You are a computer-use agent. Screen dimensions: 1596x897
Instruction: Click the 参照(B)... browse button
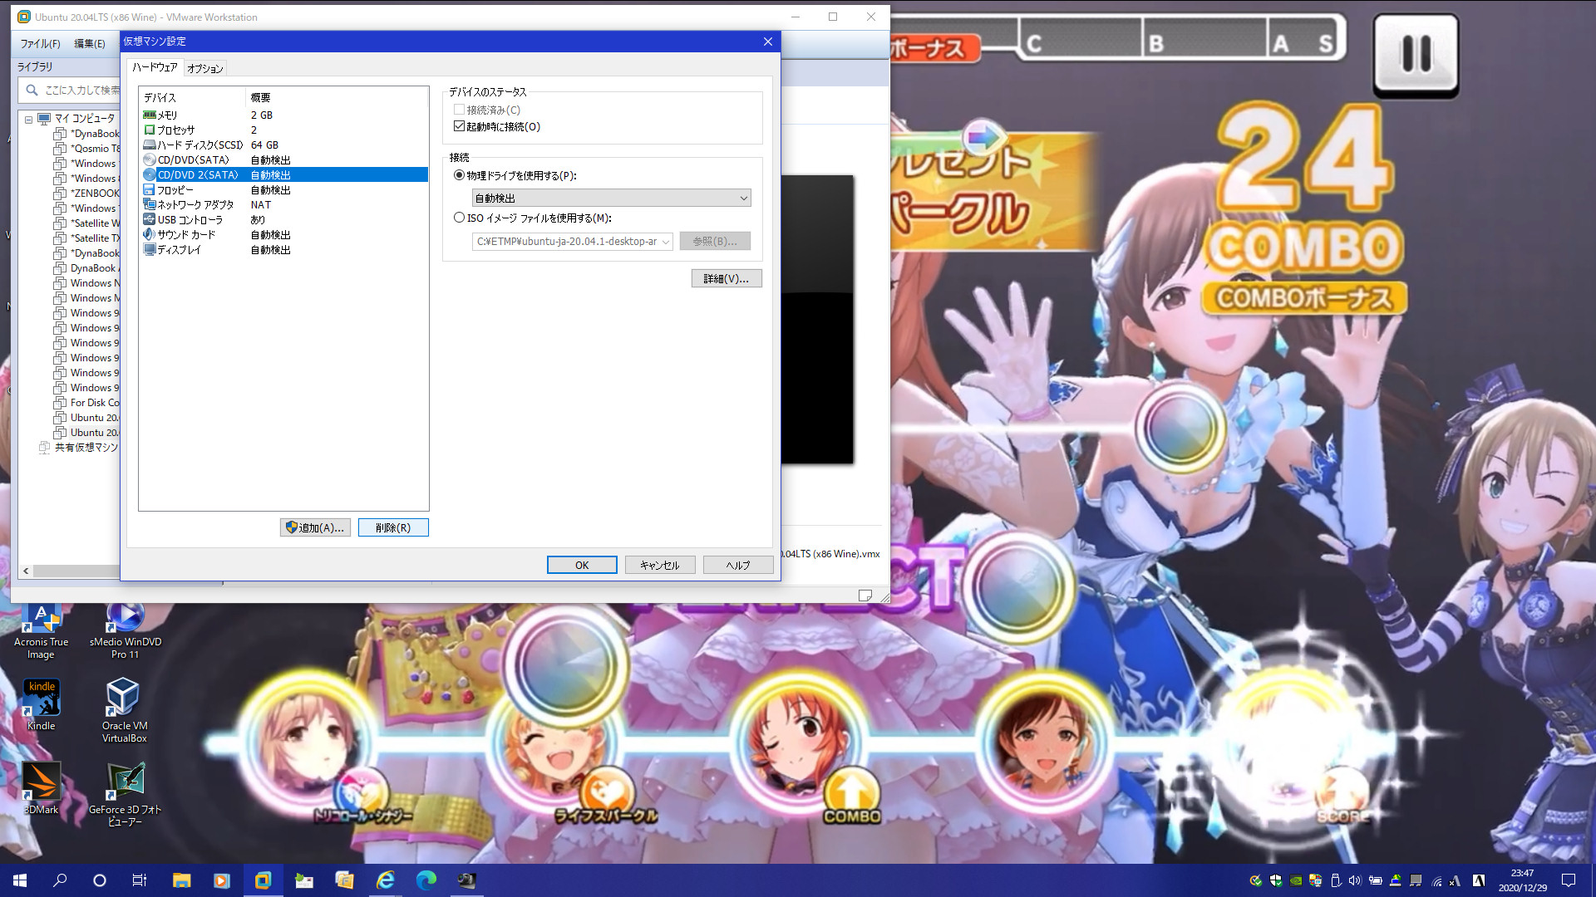coord(715,241)
